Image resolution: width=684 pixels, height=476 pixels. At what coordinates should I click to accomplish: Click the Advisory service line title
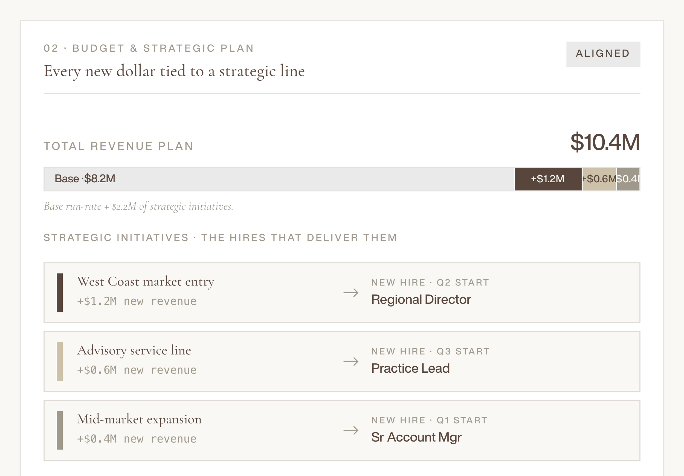pyautogui.click(x=134, y=351)
